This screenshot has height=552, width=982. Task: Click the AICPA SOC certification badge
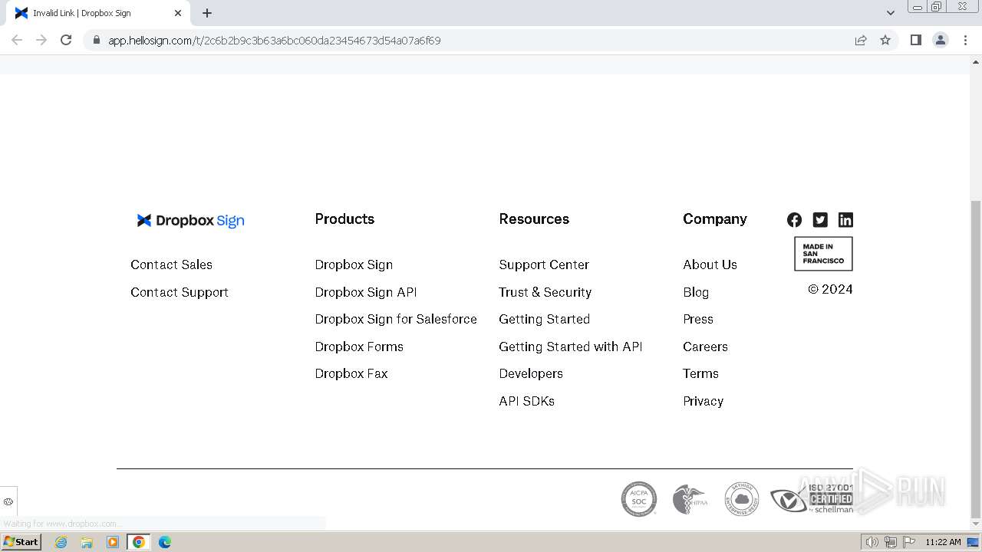[639, 499]
